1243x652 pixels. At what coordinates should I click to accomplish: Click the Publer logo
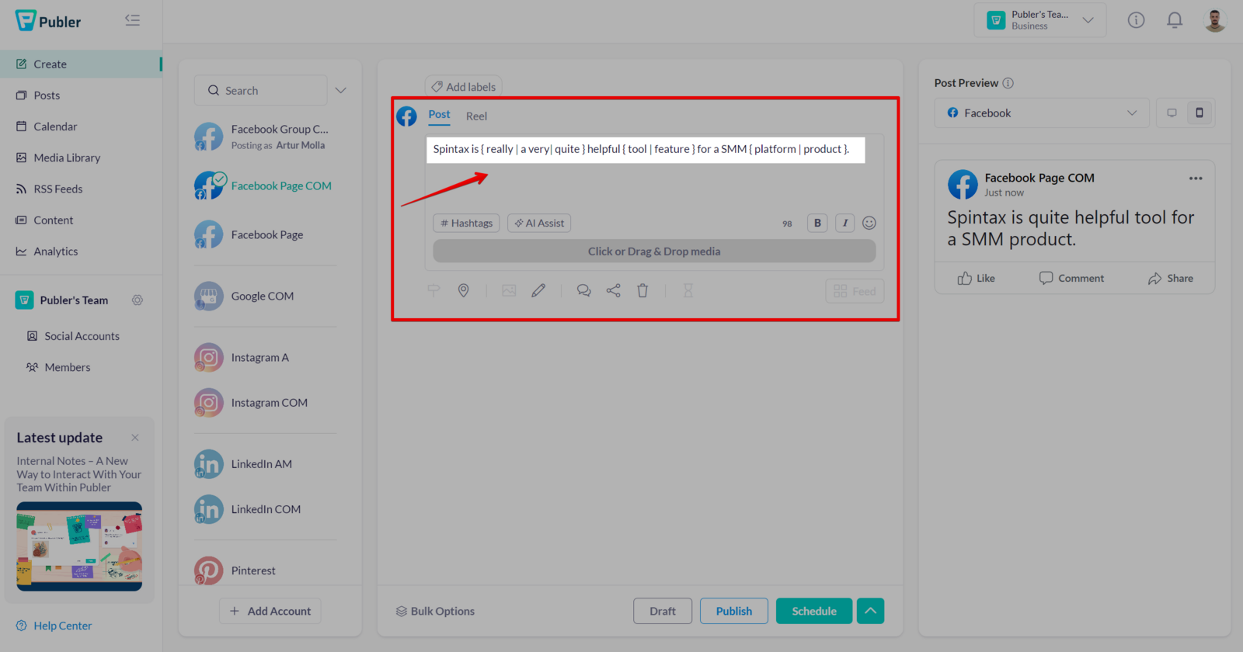click(x=48, y=21)
